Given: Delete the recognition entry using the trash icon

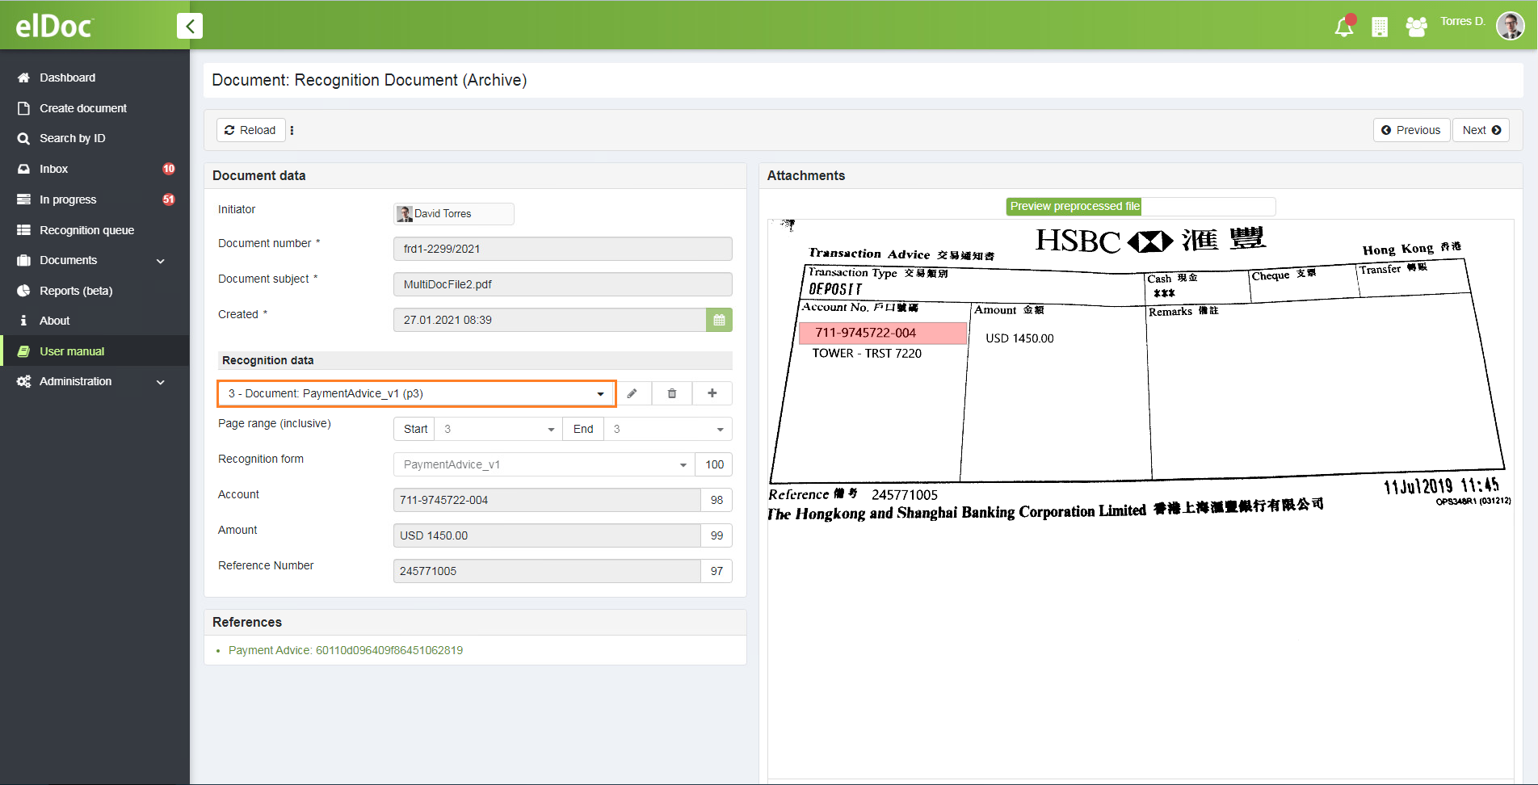Looking at the screenshot, I should click(x=671, y=393).
